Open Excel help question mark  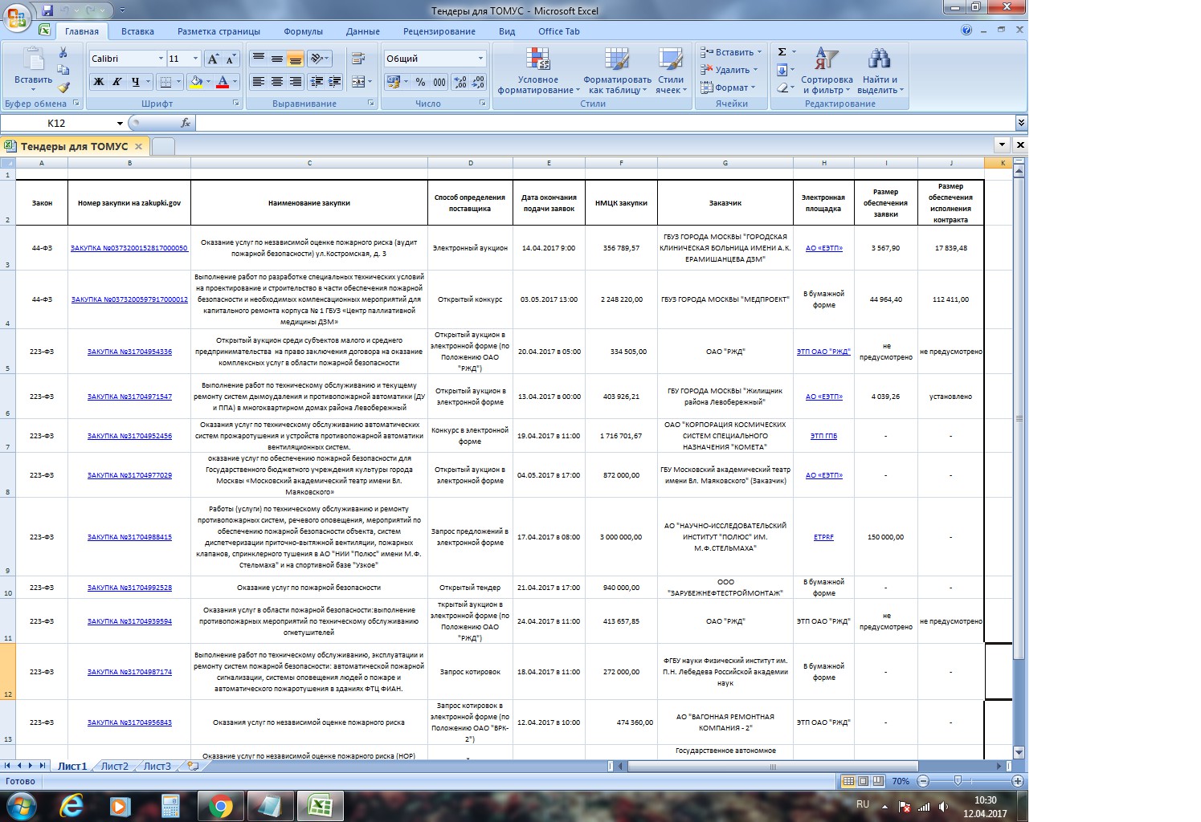point(966,31)
